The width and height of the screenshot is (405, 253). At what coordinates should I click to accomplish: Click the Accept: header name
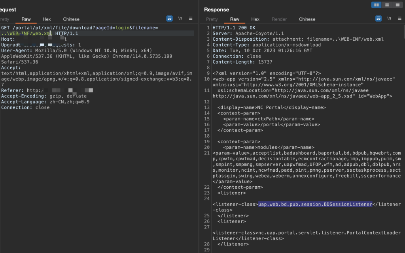click(x=11, y=67)
